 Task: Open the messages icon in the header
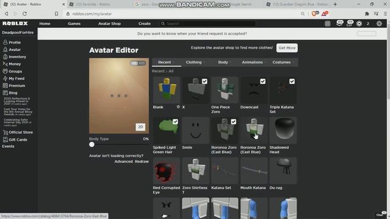tap(339, 23)
